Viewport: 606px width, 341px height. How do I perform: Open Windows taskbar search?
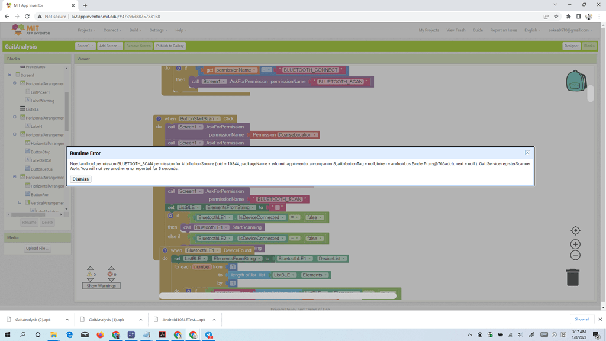click(23, 334)
